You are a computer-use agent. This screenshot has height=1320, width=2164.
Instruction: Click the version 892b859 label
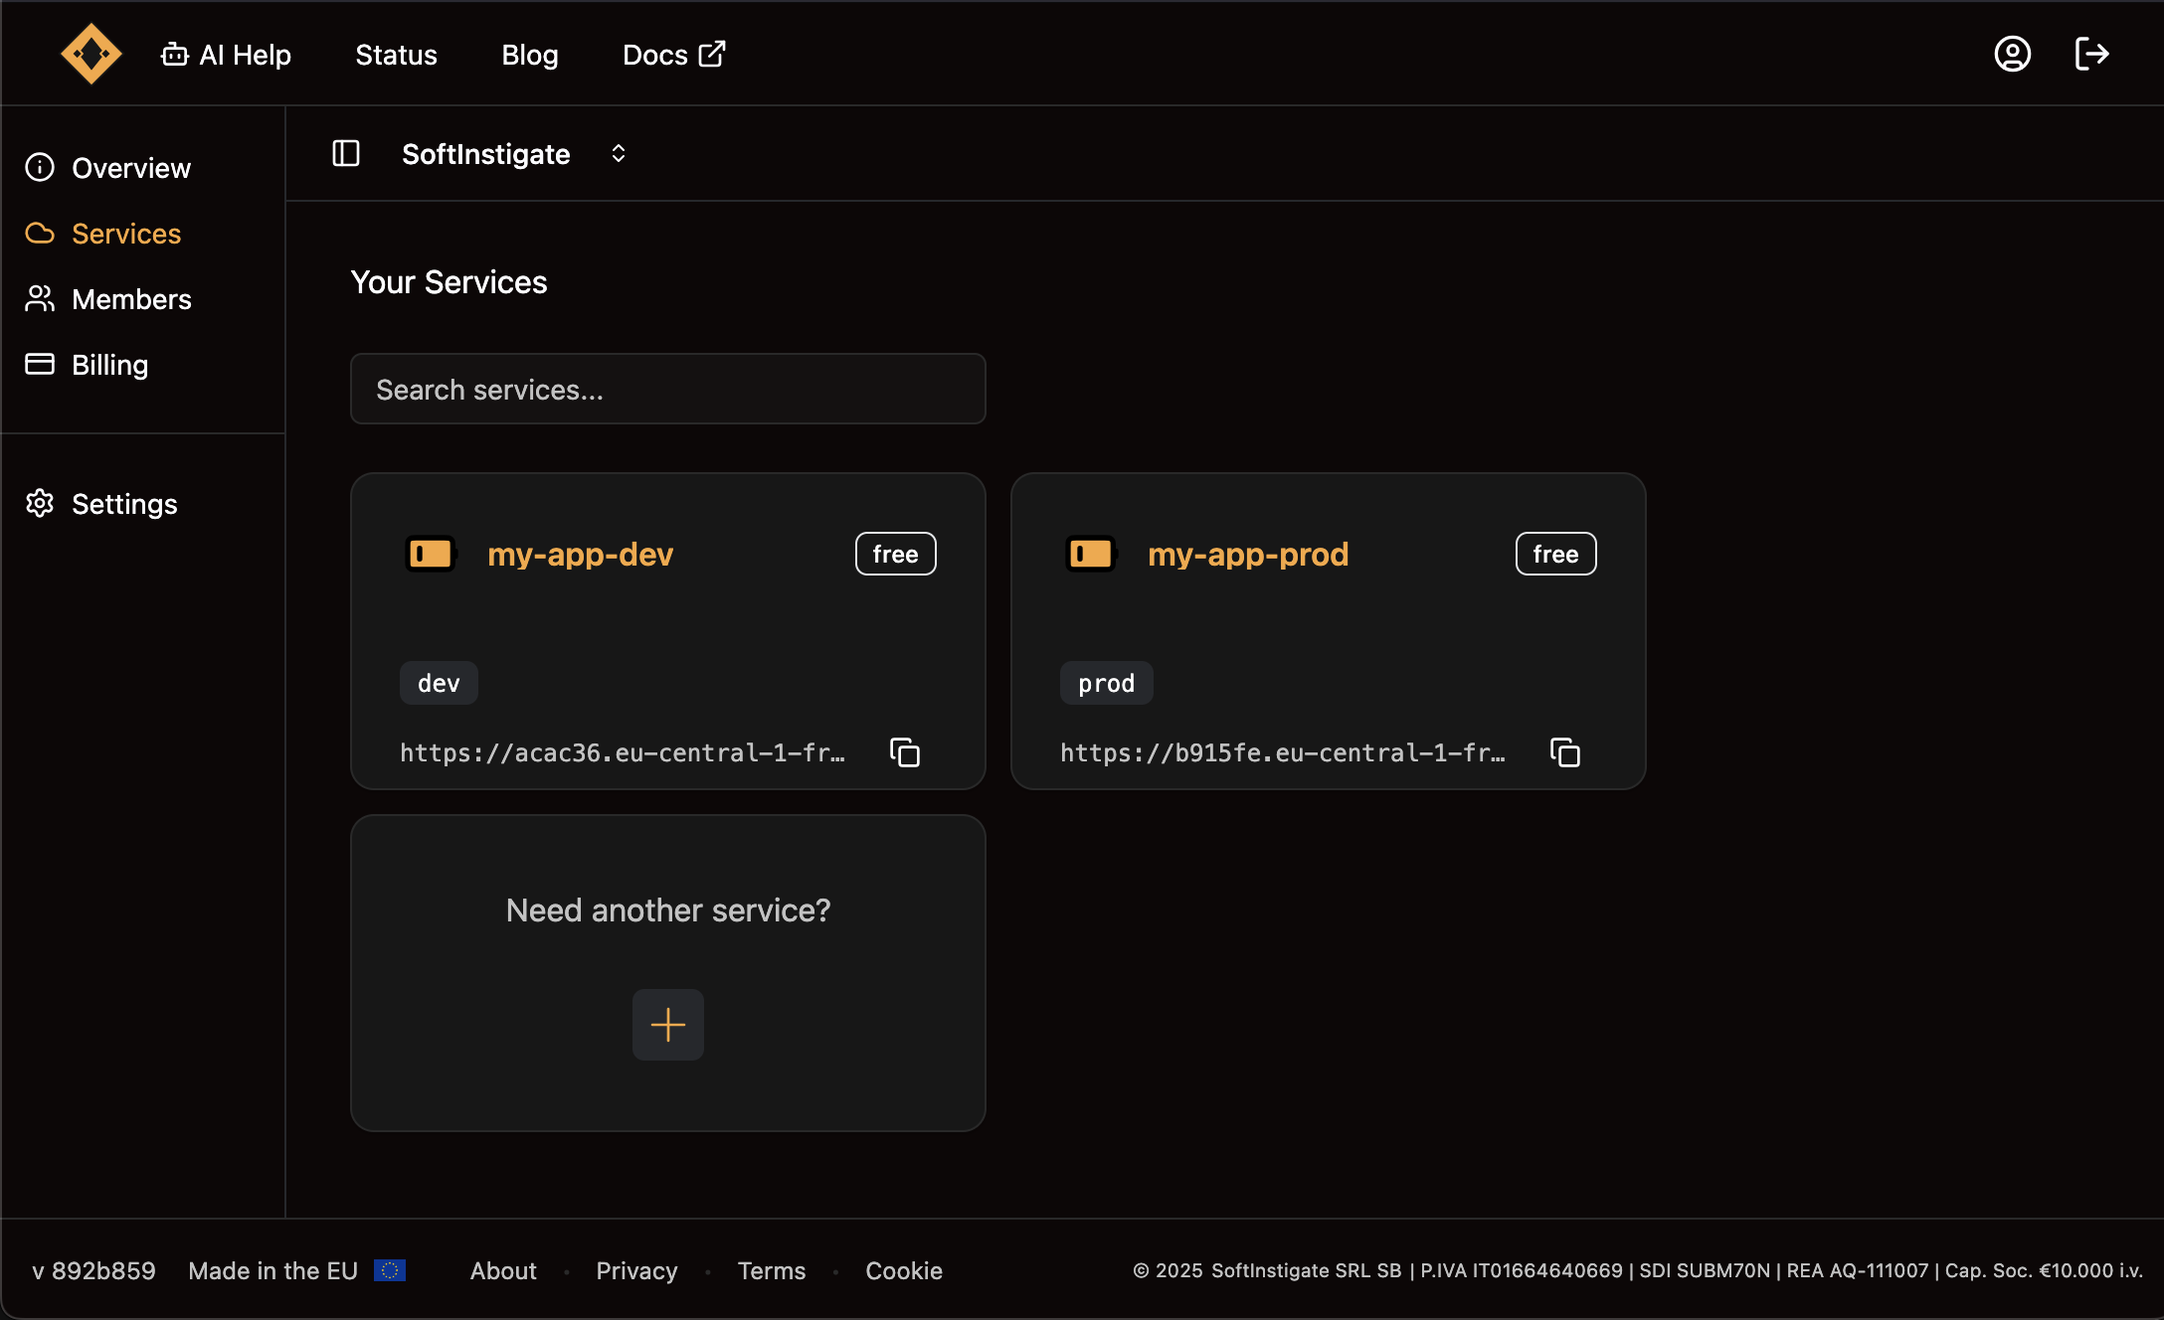(93, 1270)
